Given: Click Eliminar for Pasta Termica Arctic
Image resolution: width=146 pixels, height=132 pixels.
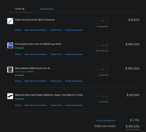Looking at the screenshot, I should (x=18, y=30).
